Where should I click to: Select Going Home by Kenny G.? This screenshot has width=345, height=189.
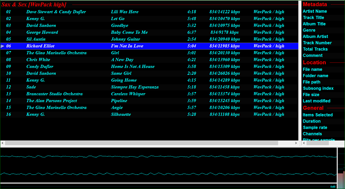(x=149, y=80)
